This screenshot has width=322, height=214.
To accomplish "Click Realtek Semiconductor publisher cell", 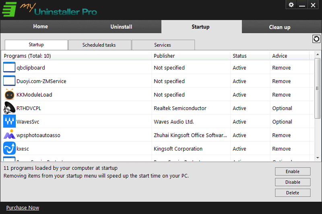I will [180, 108].
